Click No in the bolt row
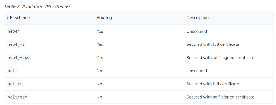276x105 pixels. click(x=99, y=71)
